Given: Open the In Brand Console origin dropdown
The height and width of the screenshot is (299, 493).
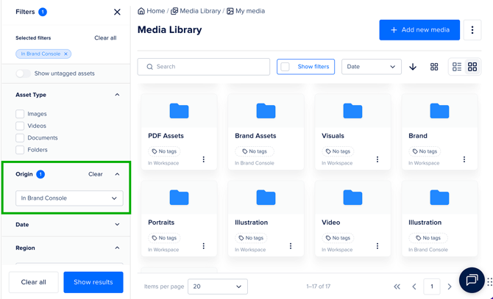Looking at the screenshot, I should pos(69,198).
